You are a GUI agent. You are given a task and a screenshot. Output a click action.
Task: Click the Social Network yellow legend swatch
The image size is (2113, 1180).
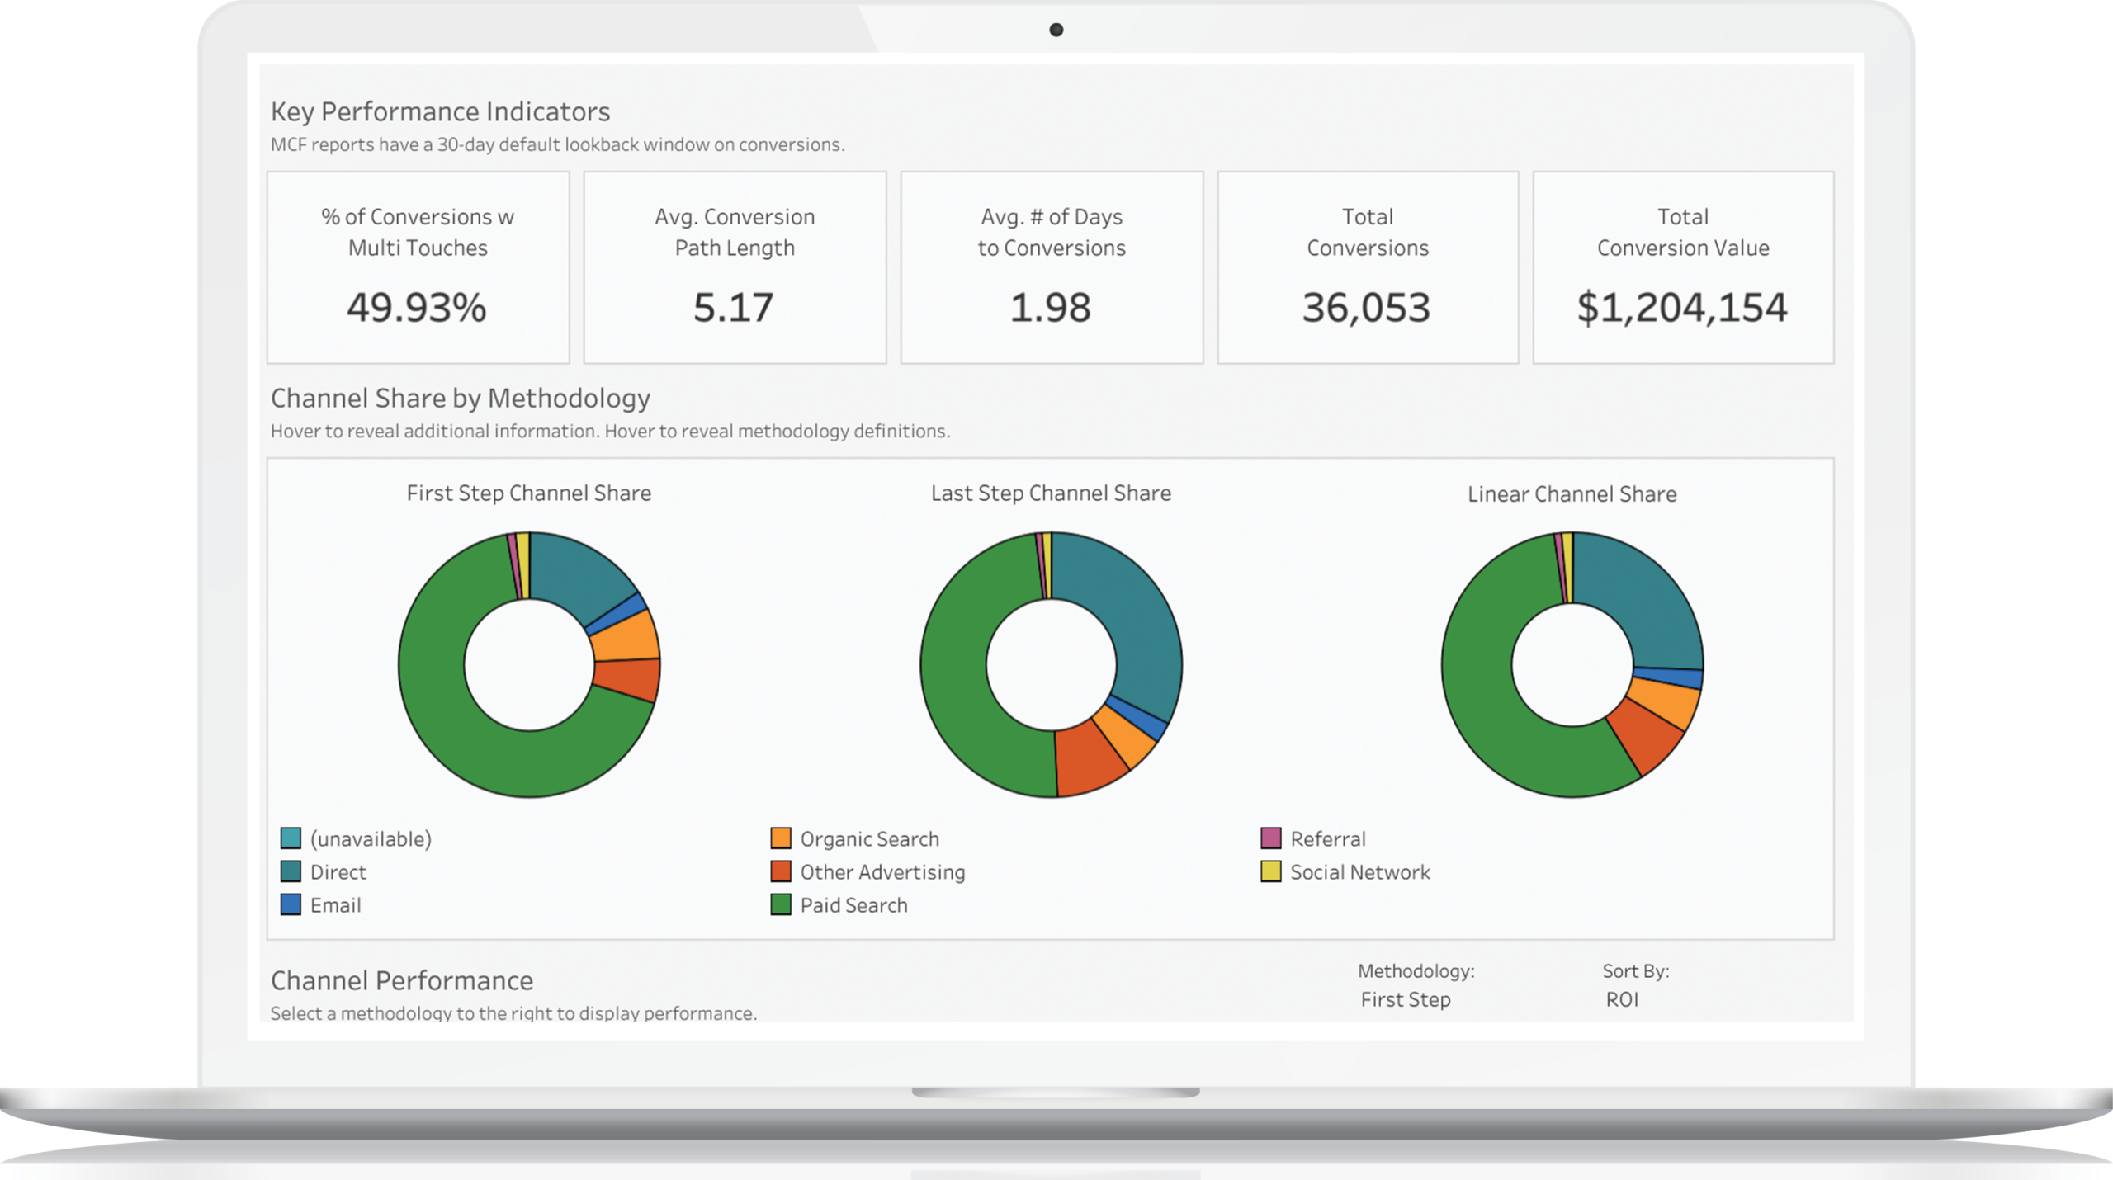tap(1270, 871)
